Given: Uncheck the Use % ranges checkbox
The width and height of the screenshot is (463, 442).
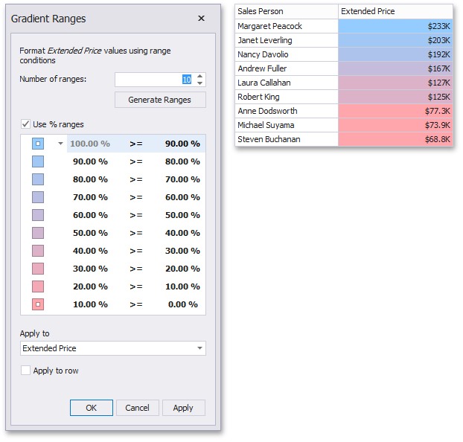Looking at the screenshot, I should coord(26,124).
